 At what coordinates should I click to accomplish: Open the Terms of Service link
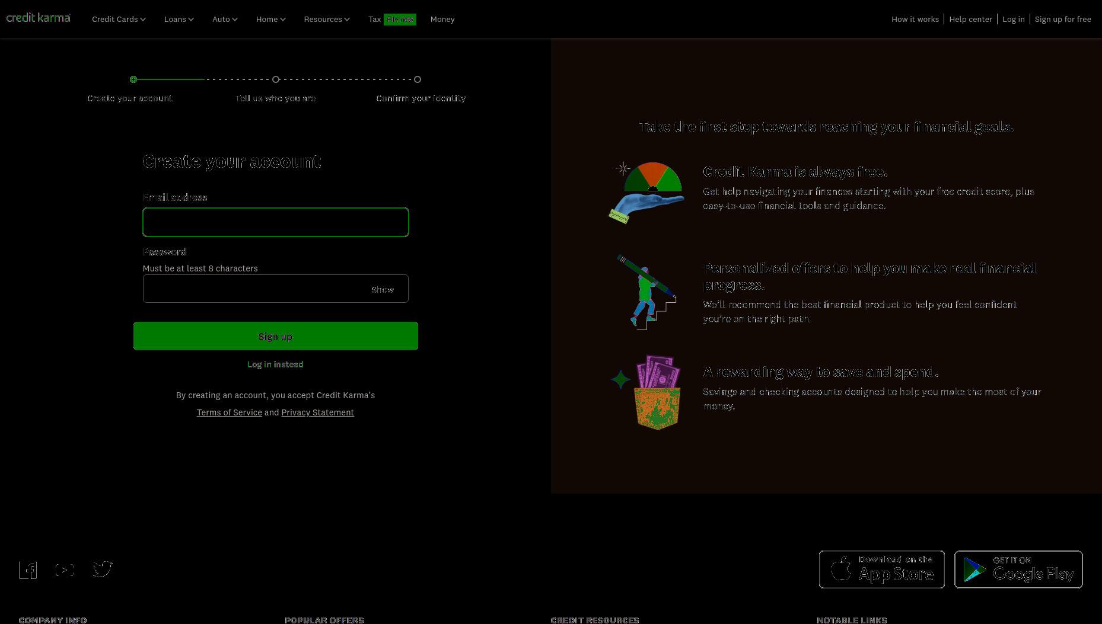[x=230, y=412]
